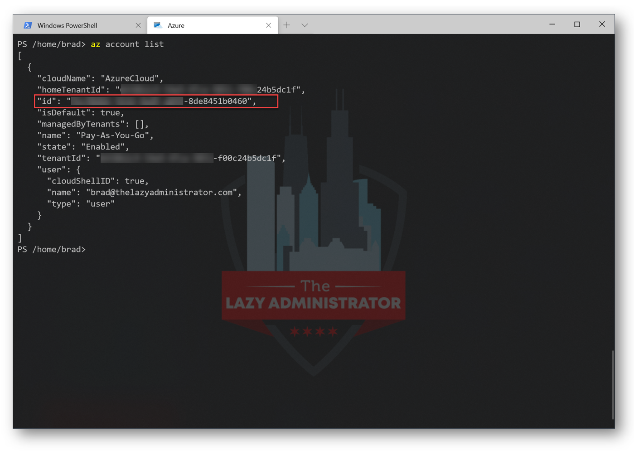Click the brad@thelazyadministrator.com user name
Viewport: 634px width, 455px height.
coord(162,193)
